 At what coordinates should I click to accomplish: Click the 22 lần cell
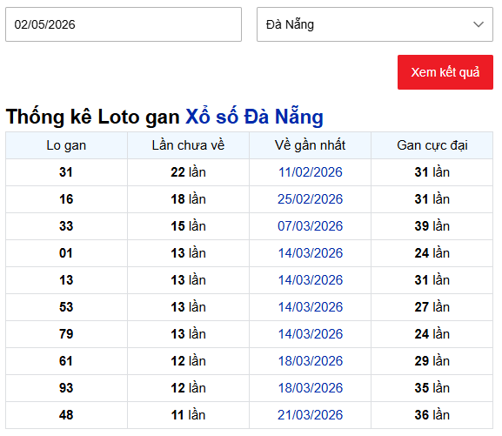(x=188, y=172)
